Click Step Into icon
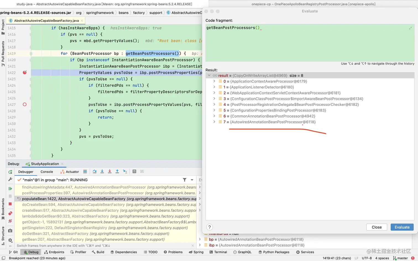 [102, 172]
